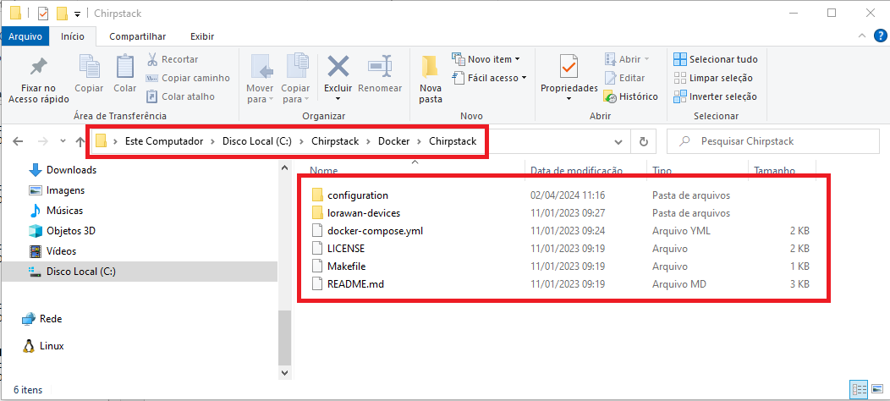Click Disco Local (C:) breadcrumb

click(x=257, y=141)
